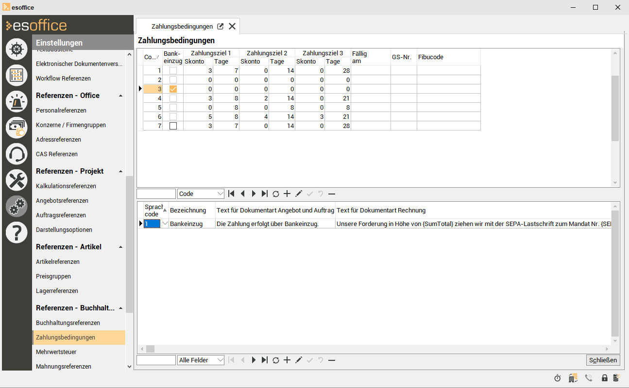This screenshot has width=629, height=388.
Task: Toggle Bankeinzug checkbox for code 7
Action: click(x=173, y=126)
